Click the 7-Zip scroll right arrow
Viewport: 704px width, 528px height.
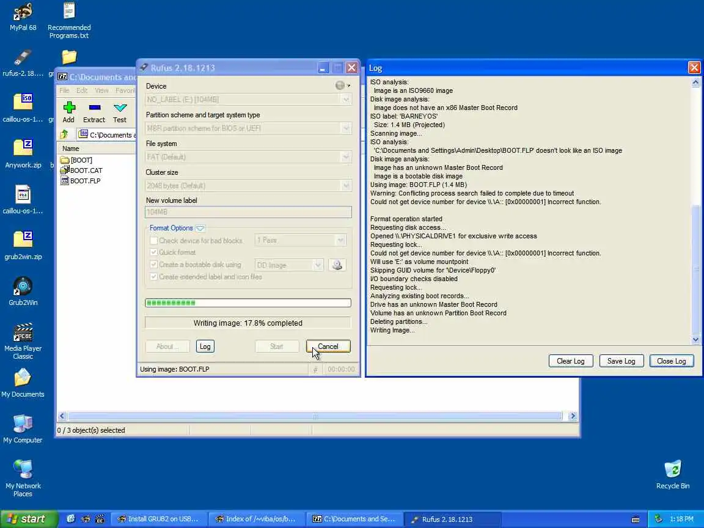pyautogui.click(x=573, y=416)
